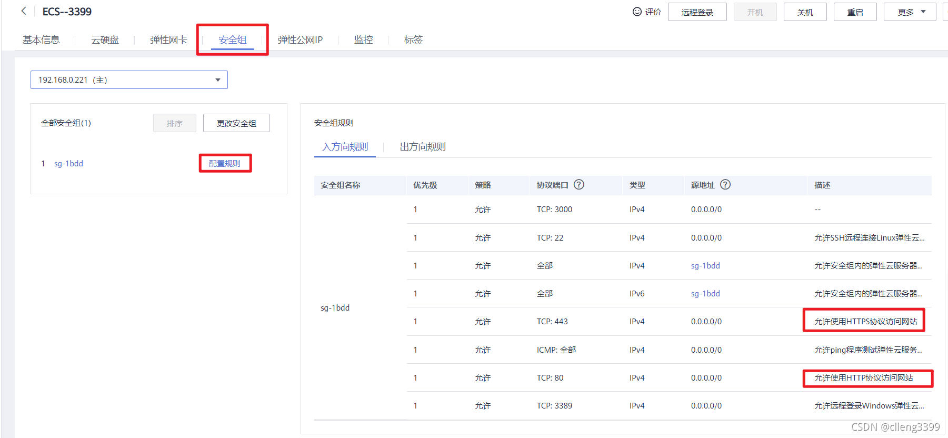Click the 允许使用HTTP协议访问网站 description
The image size is (948, 438).
coord(863,378)
